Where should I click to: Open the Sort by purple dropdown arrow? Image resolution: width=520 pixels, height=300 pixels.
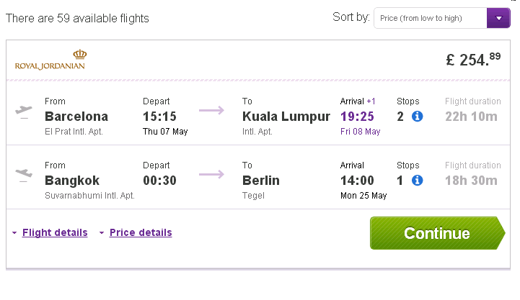pyautogui.click(x=498, y=18)
